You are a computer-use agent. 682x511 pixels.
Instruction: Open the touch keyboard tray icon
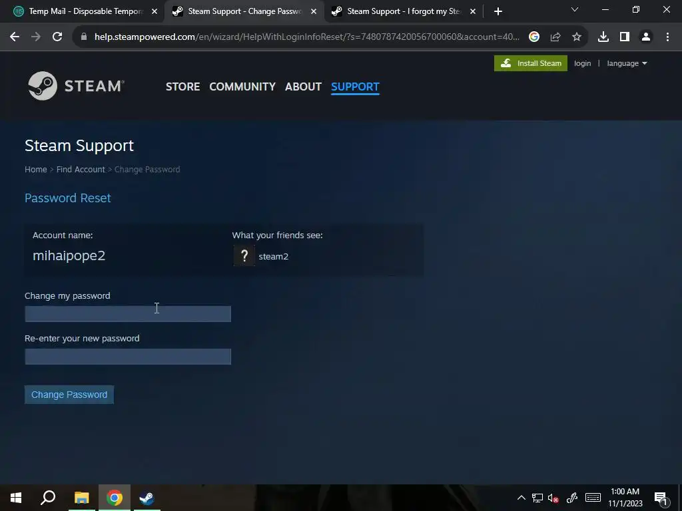click(593, 498)
